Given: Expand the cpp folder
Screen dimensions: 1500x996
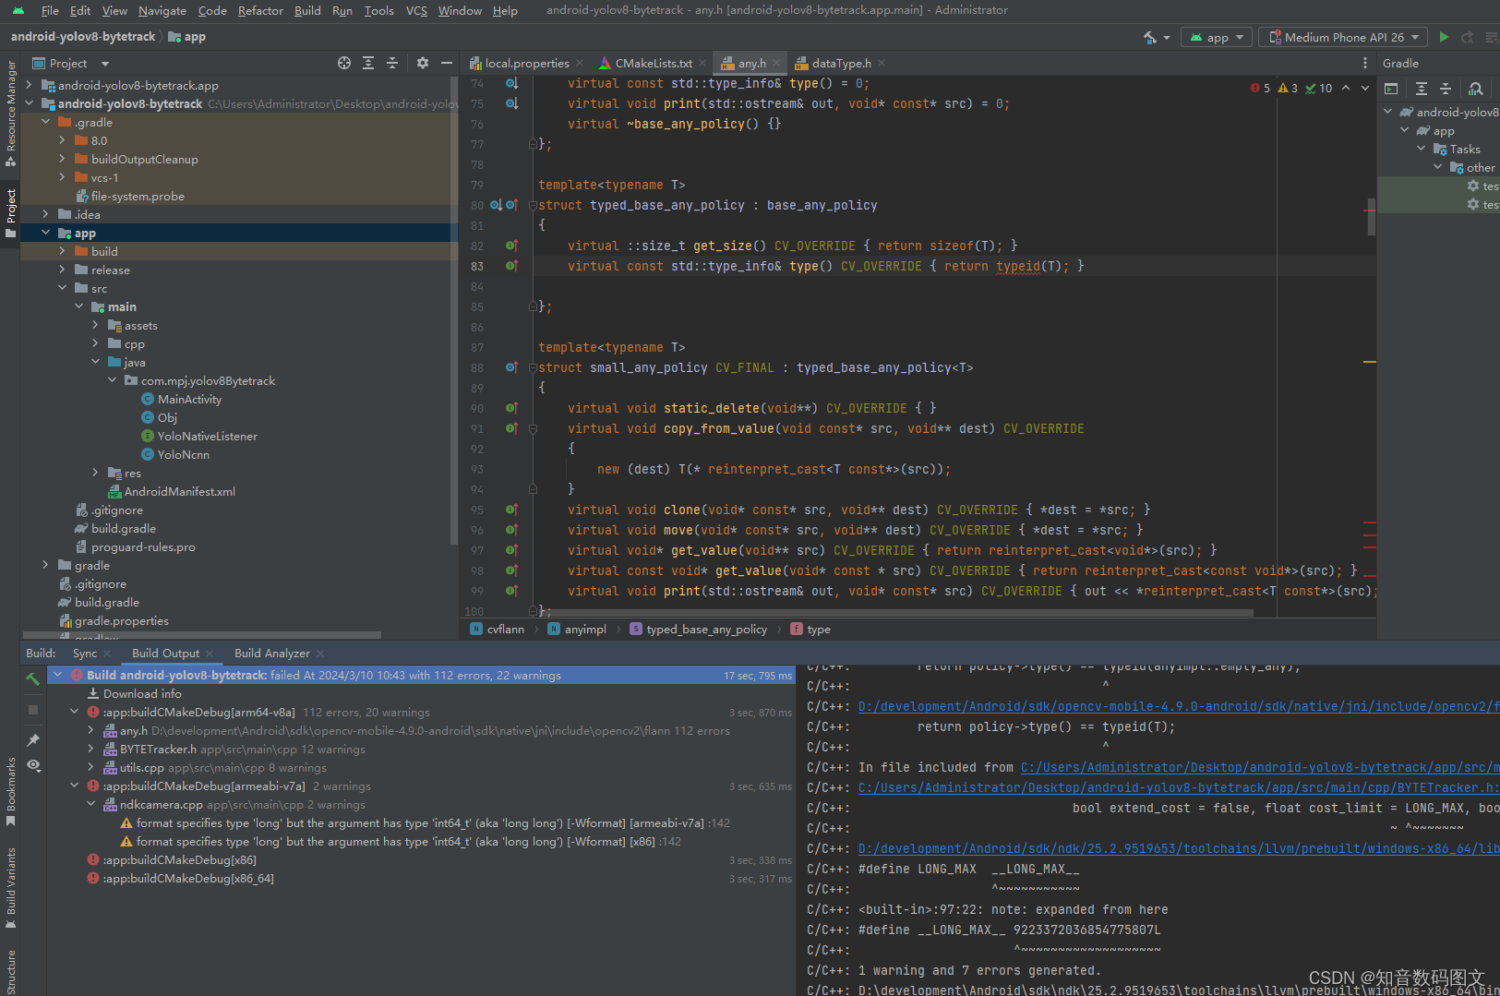Looking at the screenshot, I should click(x=95, y=343).
